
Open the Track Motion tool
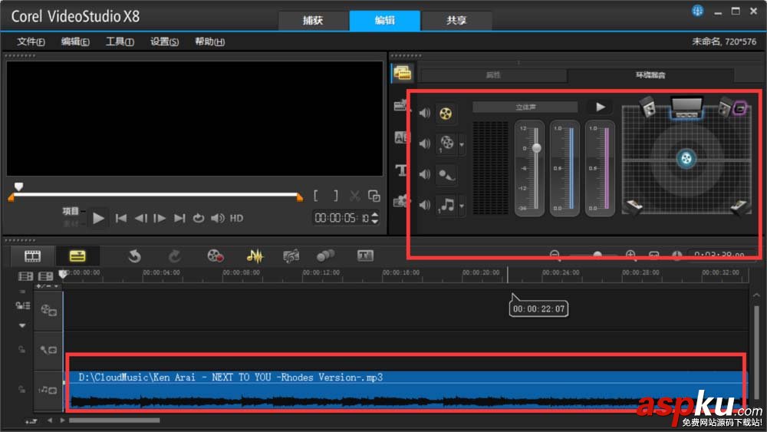tap(325, 256)
